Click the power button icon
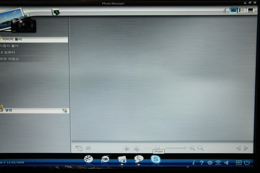Image resolution: width=260 pixels, height=173 pixels. click(247, 163)
